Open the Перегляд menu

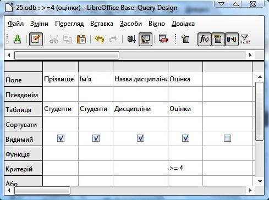click(69, 24)
